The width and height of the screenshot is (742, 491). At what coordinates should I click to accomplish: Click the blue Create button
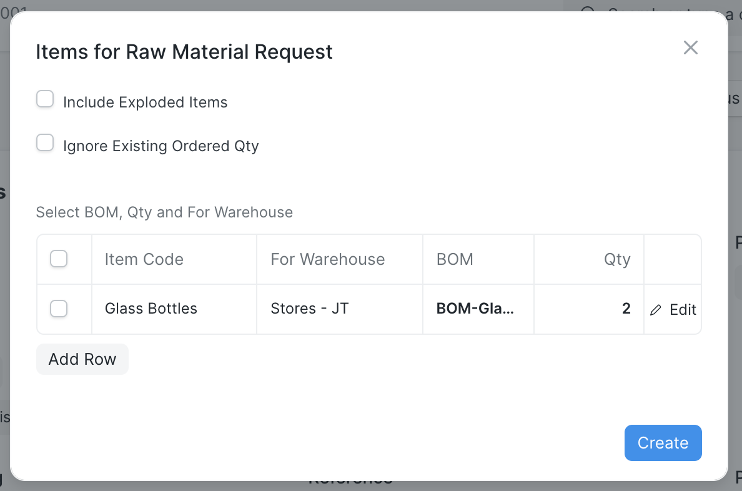pyautogui.click(x=663, y=443)
